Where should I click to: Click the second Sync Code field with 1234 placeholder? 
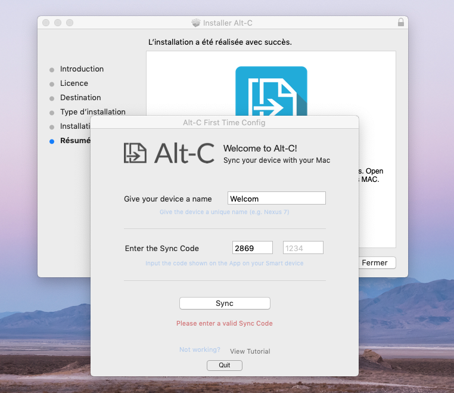click(x=303, y=248)
